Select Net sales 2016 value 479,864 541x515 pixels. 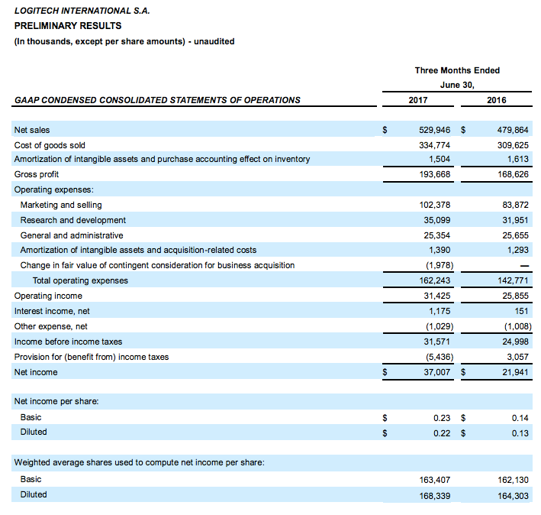point(513,130)
